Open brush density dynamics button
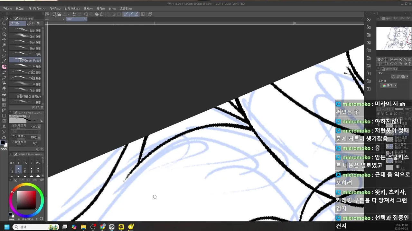The width and height of the screenshot is (412, 231). (x=39, y=137)
